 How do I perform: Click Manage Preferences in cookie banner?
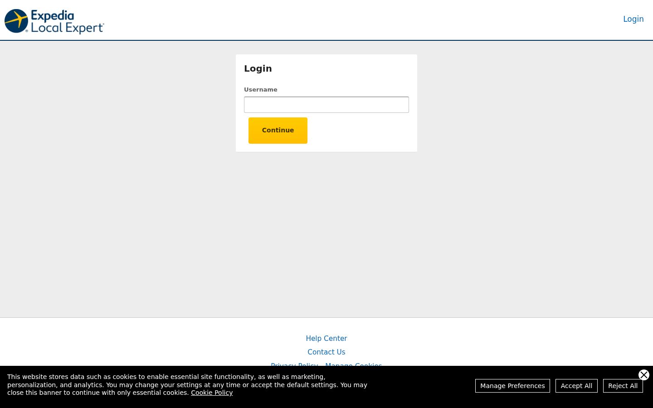[512, 386]
